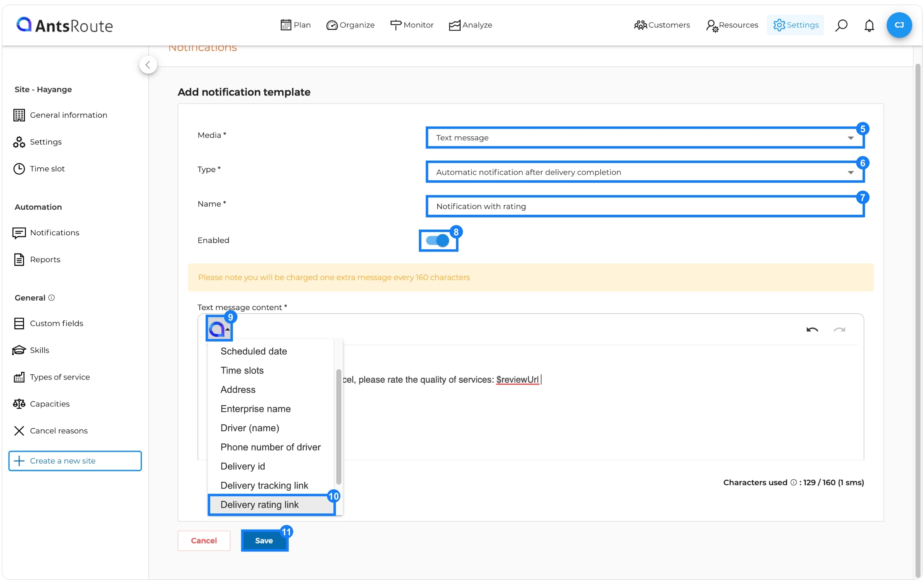Go to Resources section
924x584 pixels.
732,25
